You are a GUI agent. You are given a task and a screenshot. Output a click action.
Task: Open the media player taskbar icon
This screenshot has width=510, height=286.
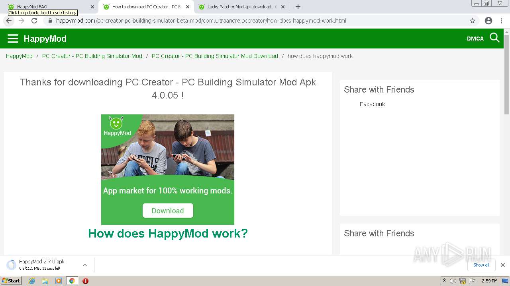coord(59,281)
